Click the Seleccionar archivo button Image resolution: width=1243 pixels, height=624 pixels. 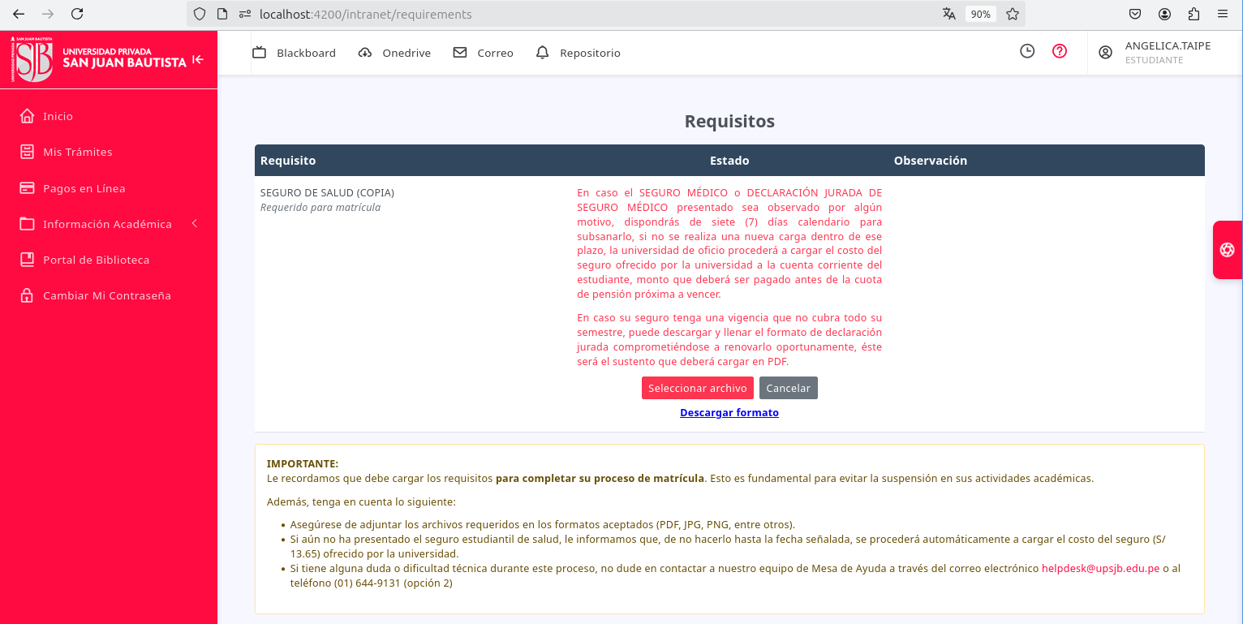click(698, 388)
